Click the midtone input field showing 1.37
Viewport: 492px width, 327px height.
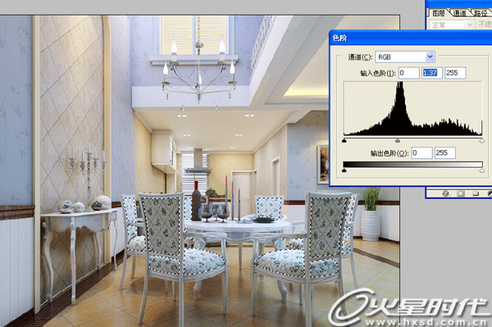[432, 73]
